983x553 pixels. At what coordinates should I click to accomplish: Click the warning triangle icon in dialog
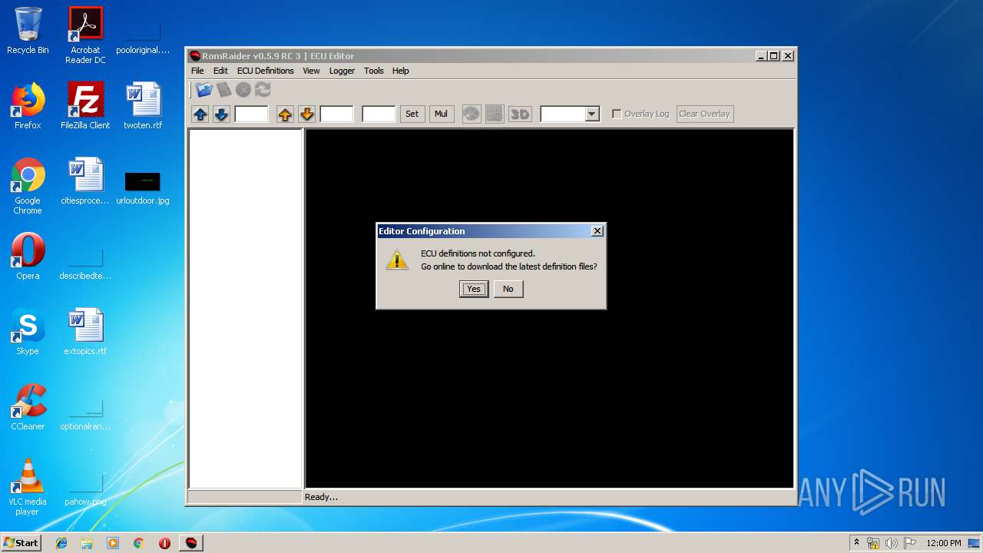point(397,260)
